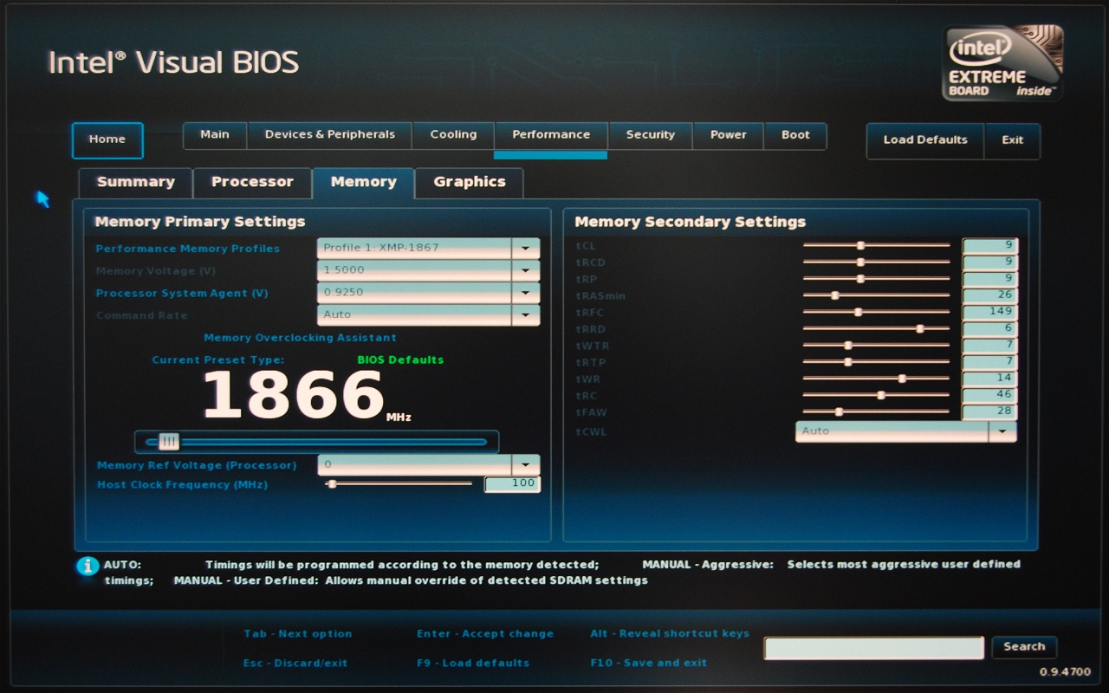Click Load Defaults button
Viewport: 1109px width, 693px height.
pos(925,140)
